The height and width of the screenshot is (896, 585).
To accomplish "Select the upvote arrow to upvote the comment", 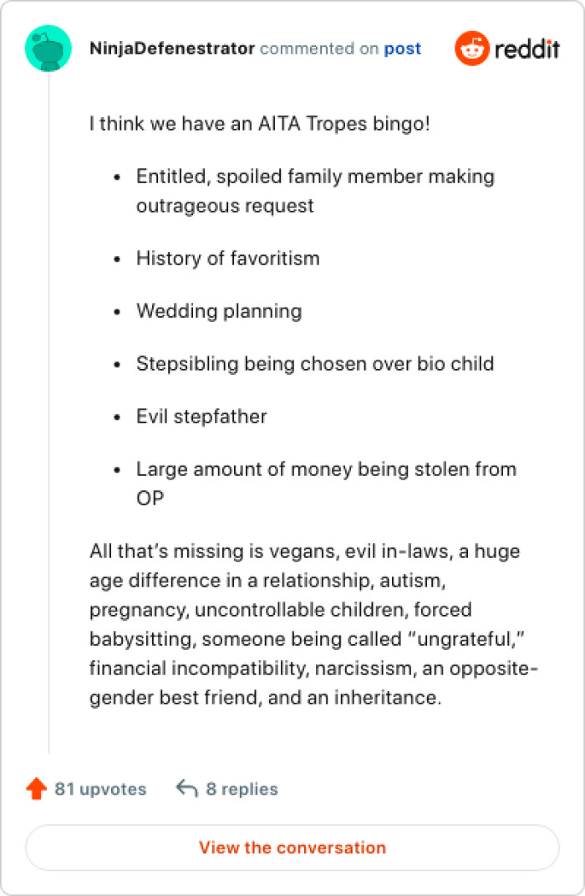I will point(37,787).
